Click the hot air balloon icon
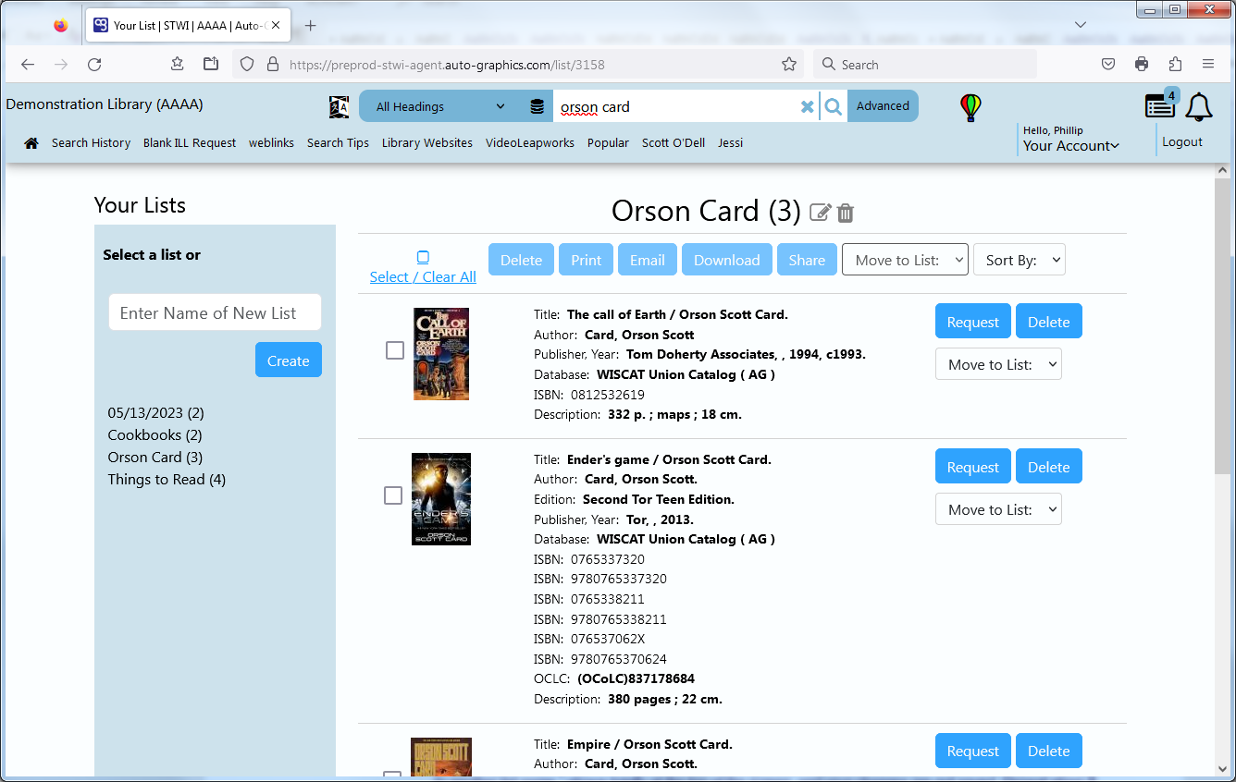The height and width of the screenshot is (782, 1236). (x=970, y=107)
